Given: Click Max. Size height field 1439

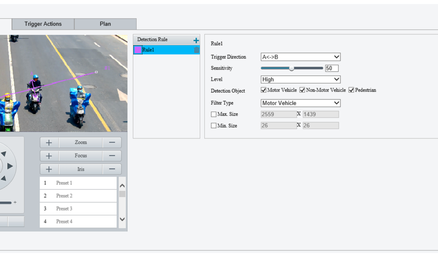Looking at the screenshot, I should point(321,114).
